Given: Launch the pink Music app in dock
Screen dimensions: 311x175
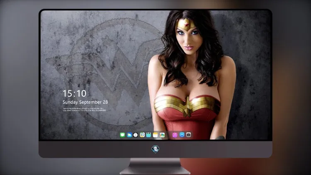Looking at the screenshot, I should [x=175, y=135].
